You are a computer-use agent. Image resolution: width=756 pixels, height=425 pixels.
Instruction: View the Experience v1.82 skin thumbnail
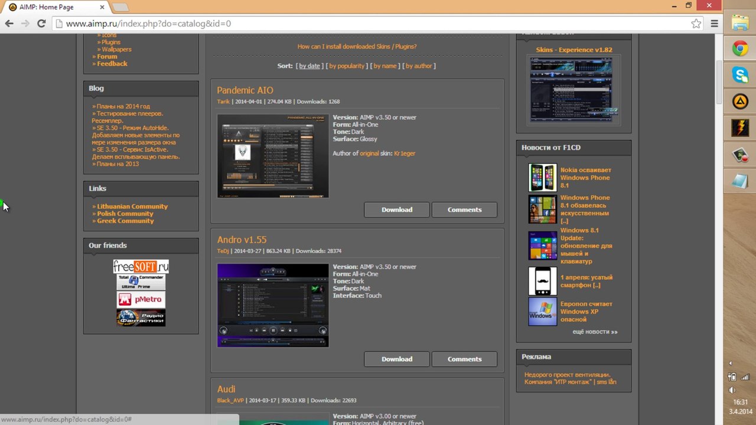click(x=573, y=89)
